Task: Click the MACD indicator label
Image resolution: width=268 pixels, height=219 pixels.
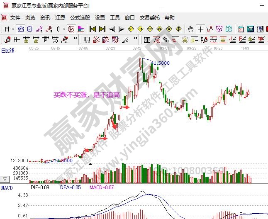Action: point(7,187)
